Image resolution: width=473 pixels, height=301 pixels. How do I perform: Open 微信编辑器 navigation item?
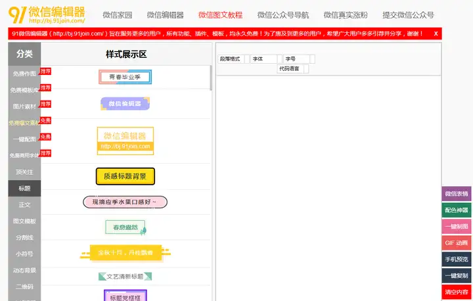(x=166, y=15)
